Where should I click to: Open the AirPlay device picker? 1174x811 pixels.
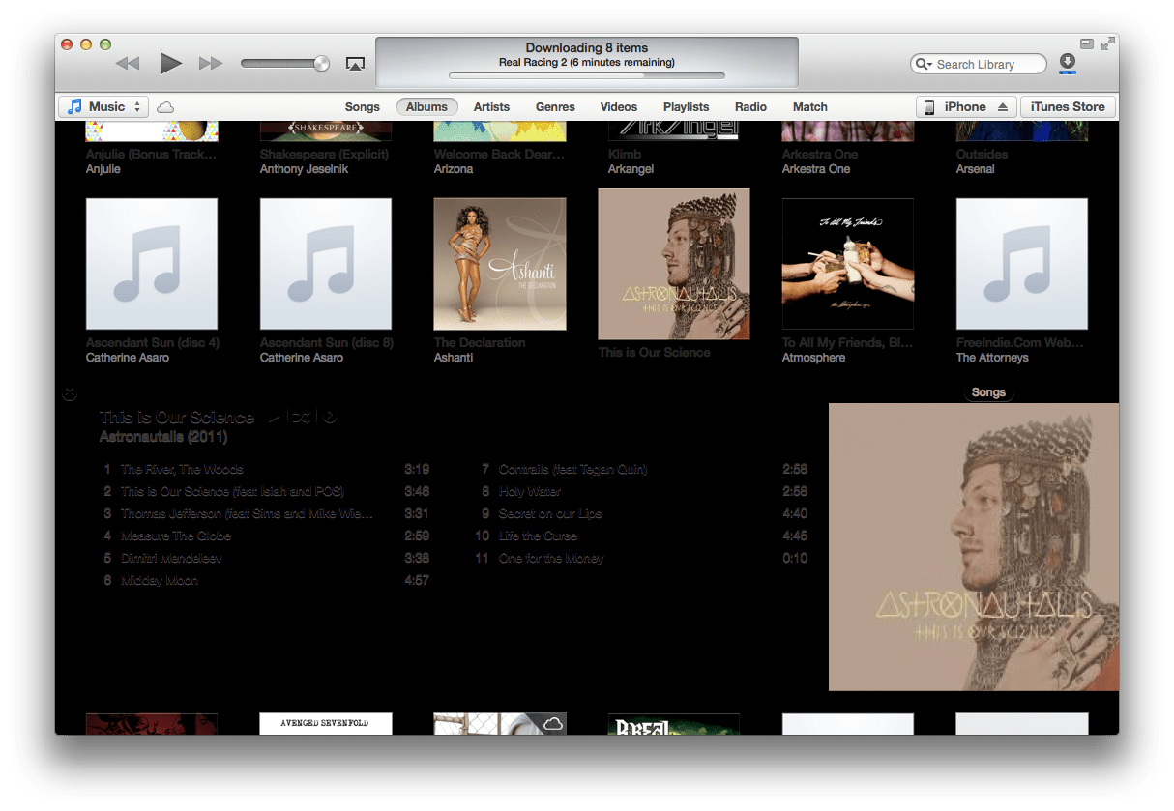[x=355, y=62]
